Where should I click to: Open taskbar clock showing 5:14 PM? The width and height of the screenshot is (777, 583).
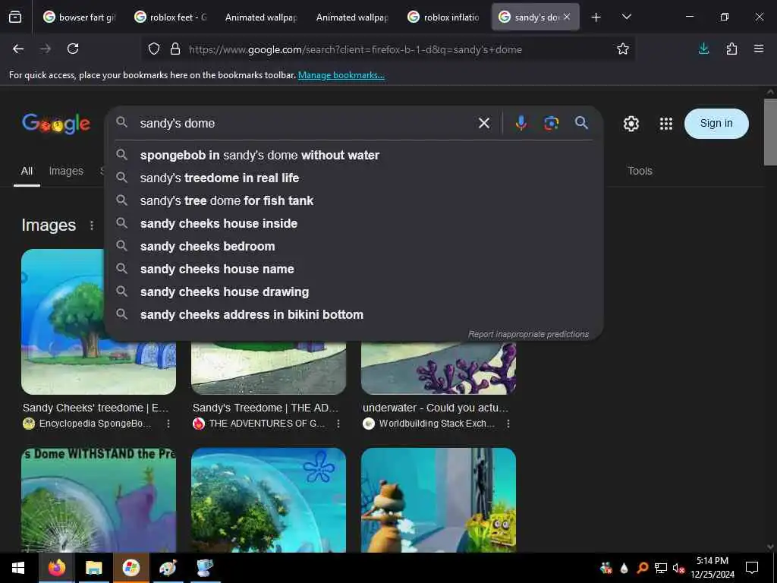click(713, 568)
